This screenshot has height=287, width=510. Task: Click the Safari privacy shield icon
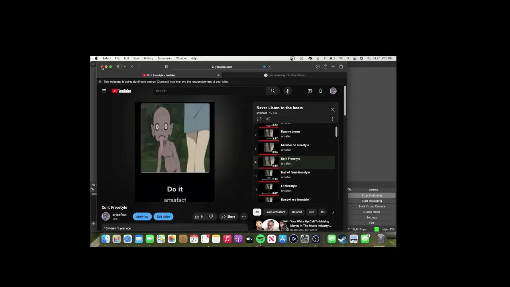(166, 67)
